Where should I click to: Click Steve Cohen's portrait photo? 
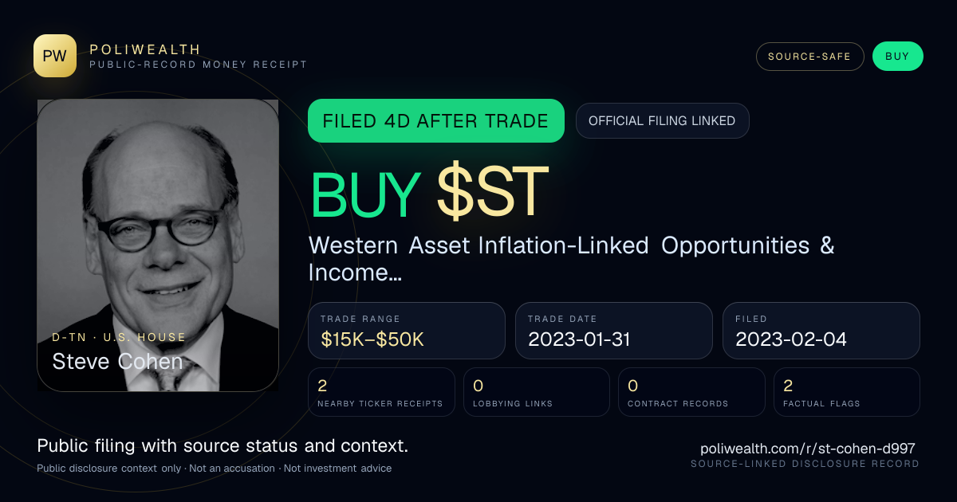point(158,245)
